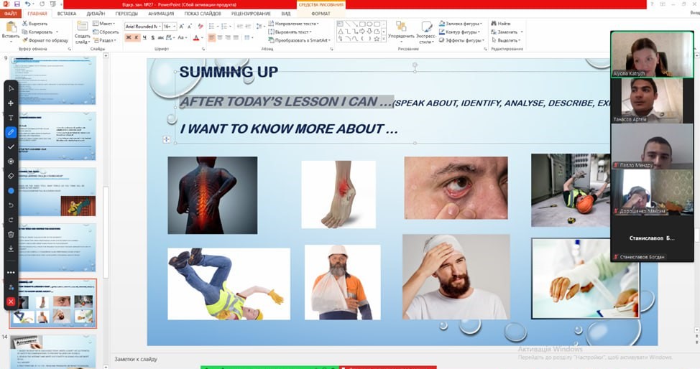Switch to the ДИЗАЙН ribbon tab
This screenshot has height=369, width=700.
point(96,14)
